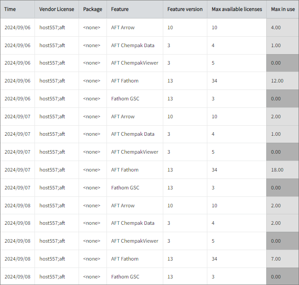Image resolution: width=299 pixels, height=285 pixels.
Task: Click host557;aft in the last table row
Action: 52,277
